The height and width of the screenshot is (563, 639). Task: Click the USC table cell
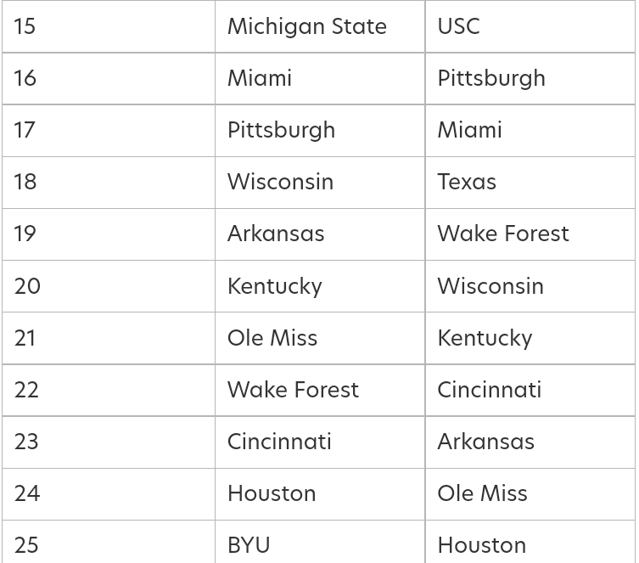click(458, 26)
